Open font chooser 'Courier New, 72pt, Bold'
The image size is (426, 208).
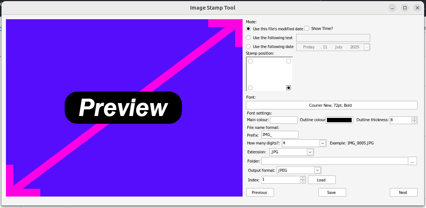(x=331, y=105)
